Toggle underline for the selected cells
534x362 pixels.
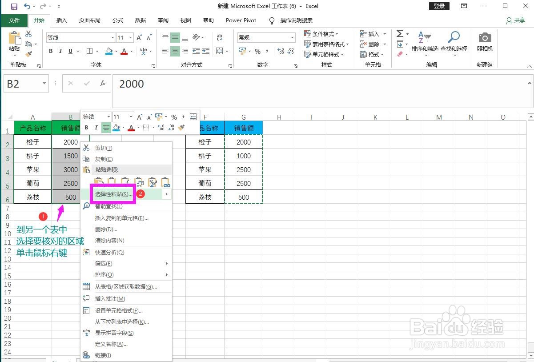pyautogui.click(x=71, y=51)
